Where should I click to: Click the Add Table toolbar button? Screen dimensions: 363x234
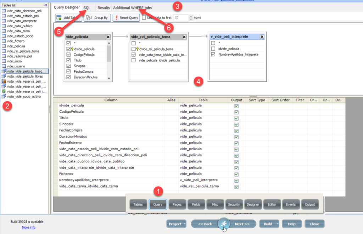[x=69, y=18]
